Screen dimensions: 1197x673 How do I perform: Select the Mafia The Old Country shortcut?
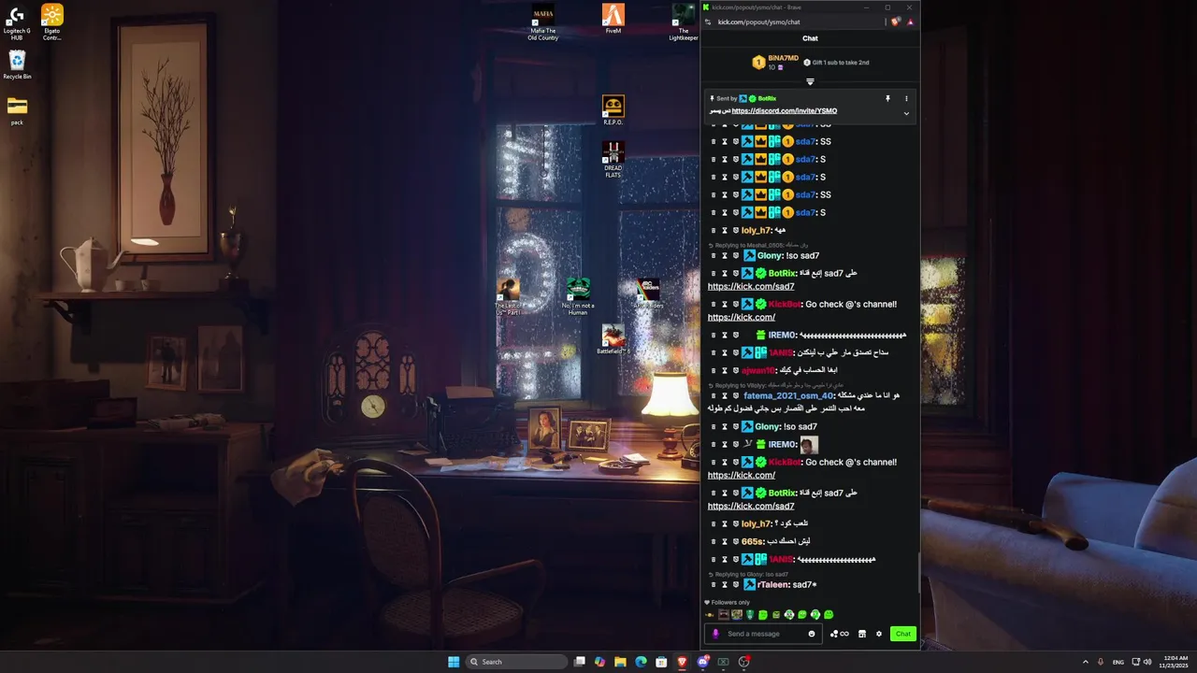point(542,22)
